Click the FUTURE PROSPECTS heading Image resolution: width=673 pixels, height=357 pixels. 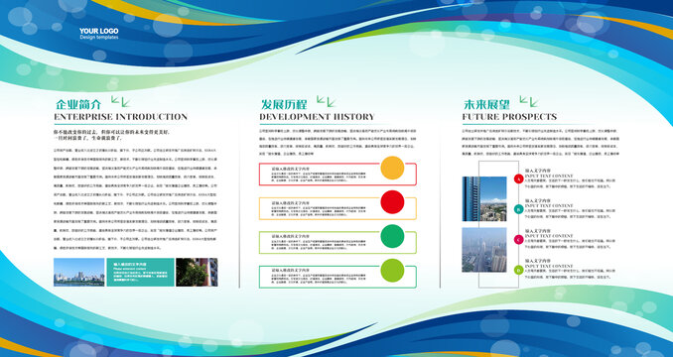click(509, 117)
